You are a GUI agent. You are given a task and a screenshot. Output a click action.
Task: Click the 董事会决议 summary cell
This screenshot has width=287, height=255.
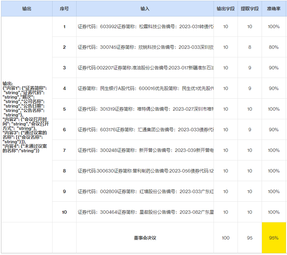(x=145, y=238)
